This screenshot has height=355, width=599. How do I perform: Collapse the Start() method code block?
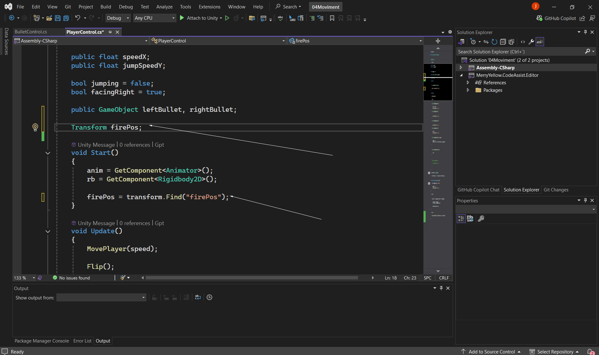tap(48, 153)
